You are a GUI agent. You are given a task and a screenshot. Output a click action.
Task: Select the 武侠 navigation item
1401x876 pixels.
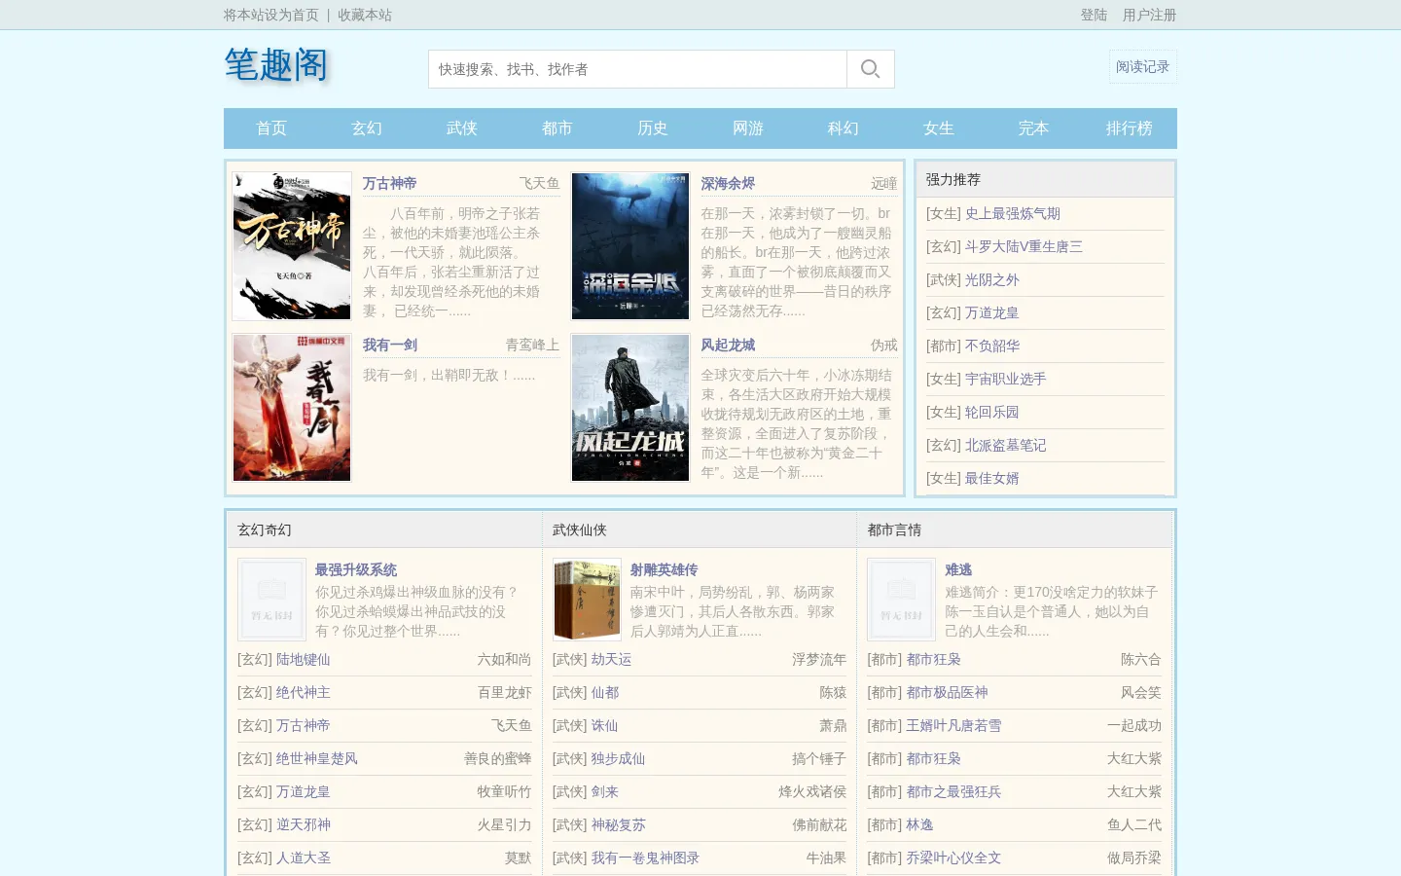pyautogui.click(x=462, y=128)
